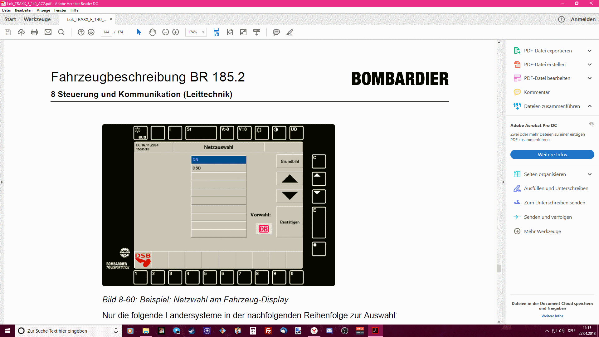Expand Seiten organisieren options

coord(589,174)
